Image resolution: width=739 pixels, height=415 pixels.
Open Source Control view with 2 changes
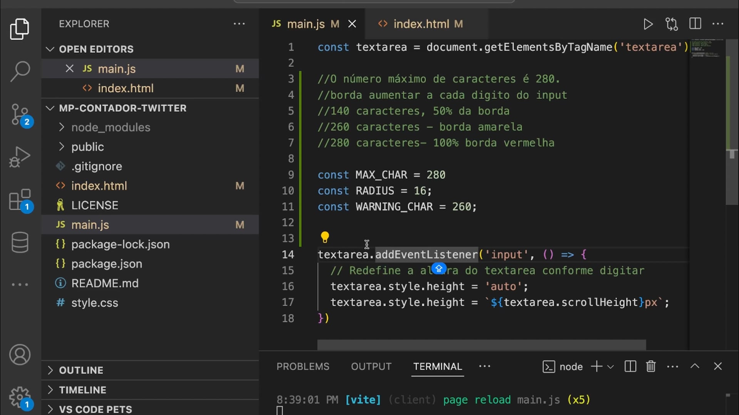click(20, 115)
